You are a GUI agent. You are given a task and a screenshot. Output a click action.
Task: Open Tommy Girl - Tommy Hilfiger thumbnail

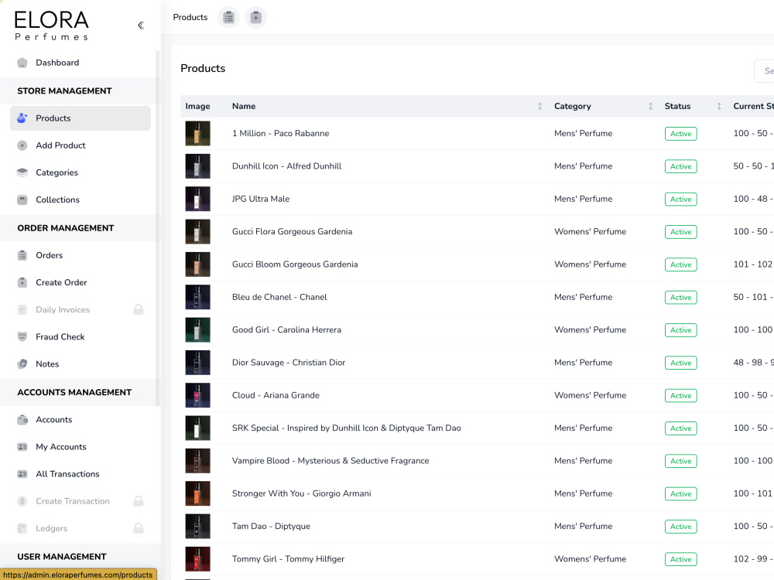click(x=198, y=559)
